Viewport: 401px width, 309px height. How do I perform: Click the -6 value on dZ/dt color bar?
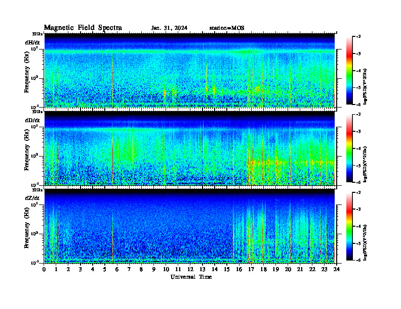tap(358, 260)
